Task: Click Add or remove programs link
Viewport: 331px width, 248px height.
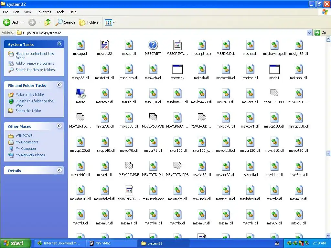Action: (x=35, y=63)
